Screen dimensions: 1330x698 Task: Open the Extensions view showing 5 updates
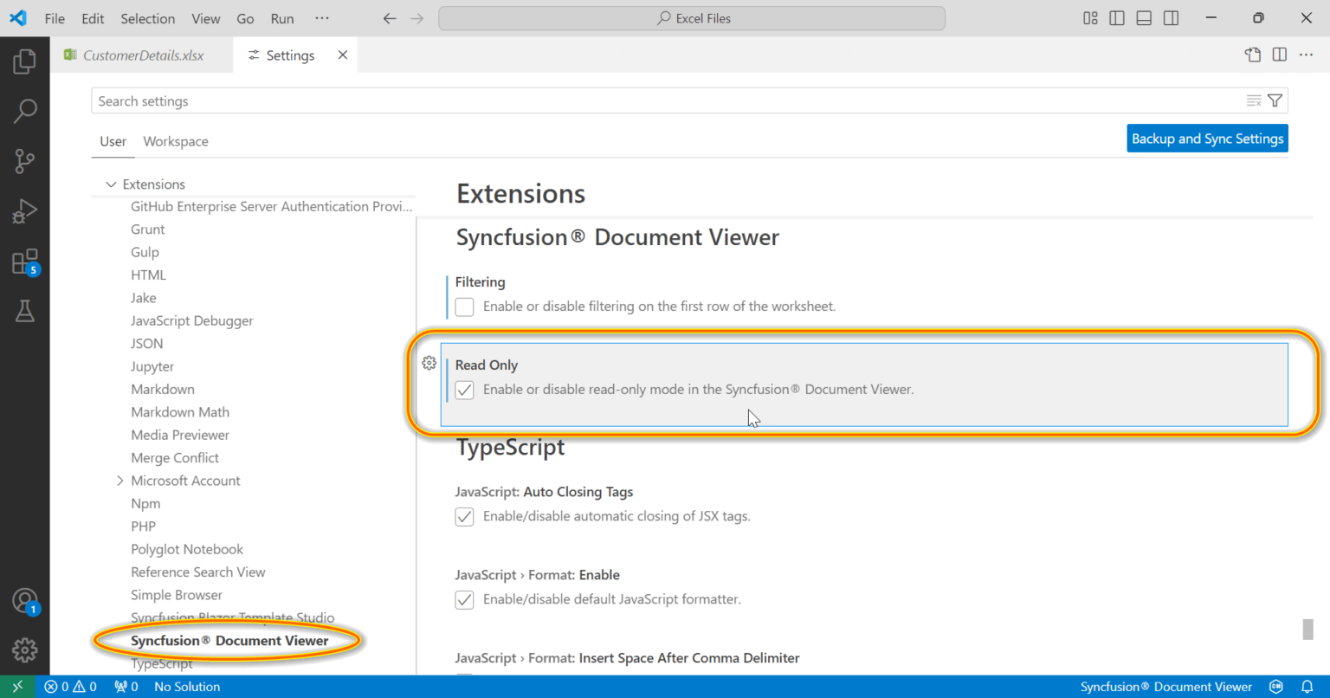tap(25, 262)
